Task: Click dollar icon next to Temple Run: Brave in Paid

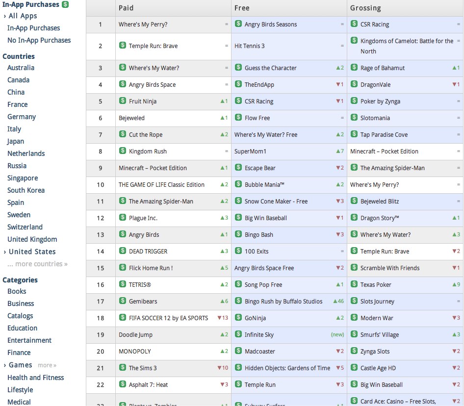Action: 123,45
